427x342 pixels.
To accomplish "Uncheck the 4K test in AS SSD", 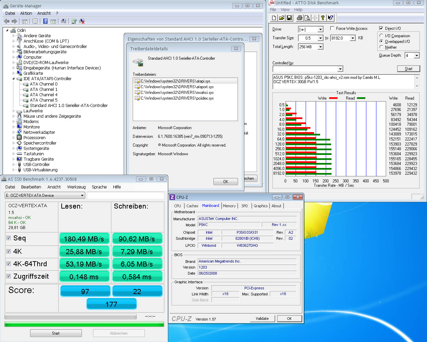I will coord(9,251).
